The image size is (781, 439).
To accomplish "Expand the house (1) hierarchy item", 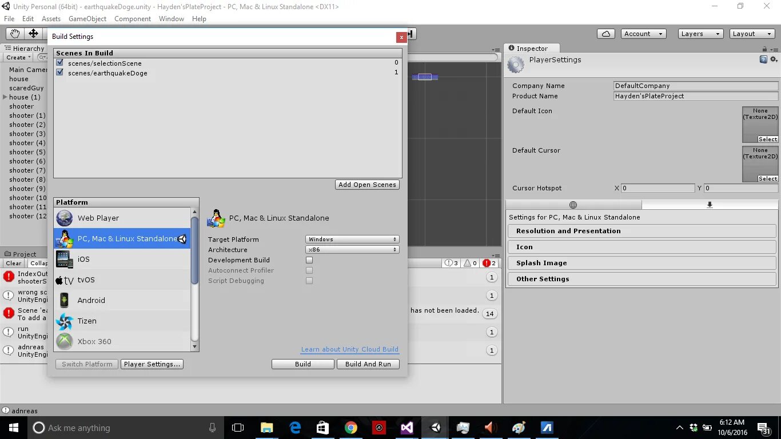I will 5,97.
